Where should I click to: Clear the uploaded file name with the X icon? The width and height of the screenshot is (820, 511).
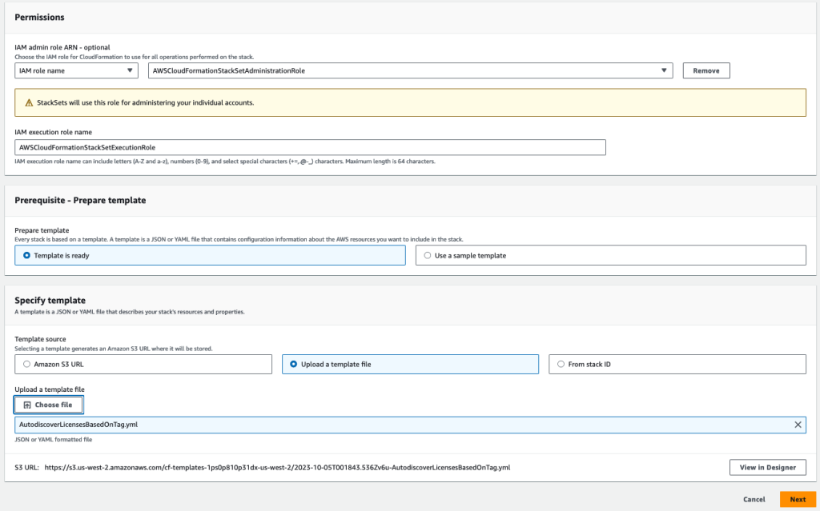[797, 425]
